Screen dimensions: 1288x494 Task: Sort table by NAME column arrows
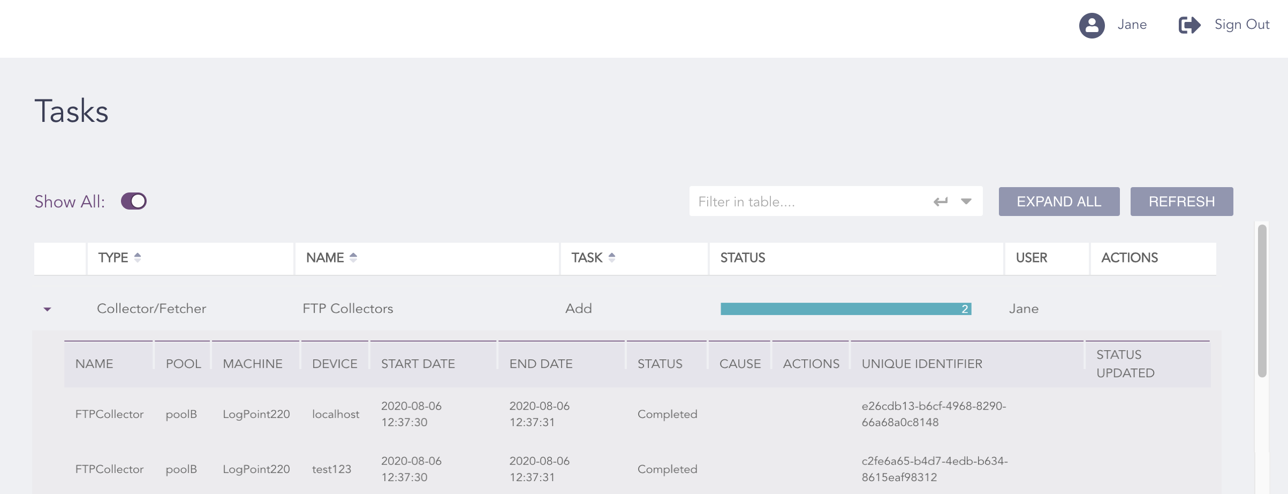click(x=353, y=258)
